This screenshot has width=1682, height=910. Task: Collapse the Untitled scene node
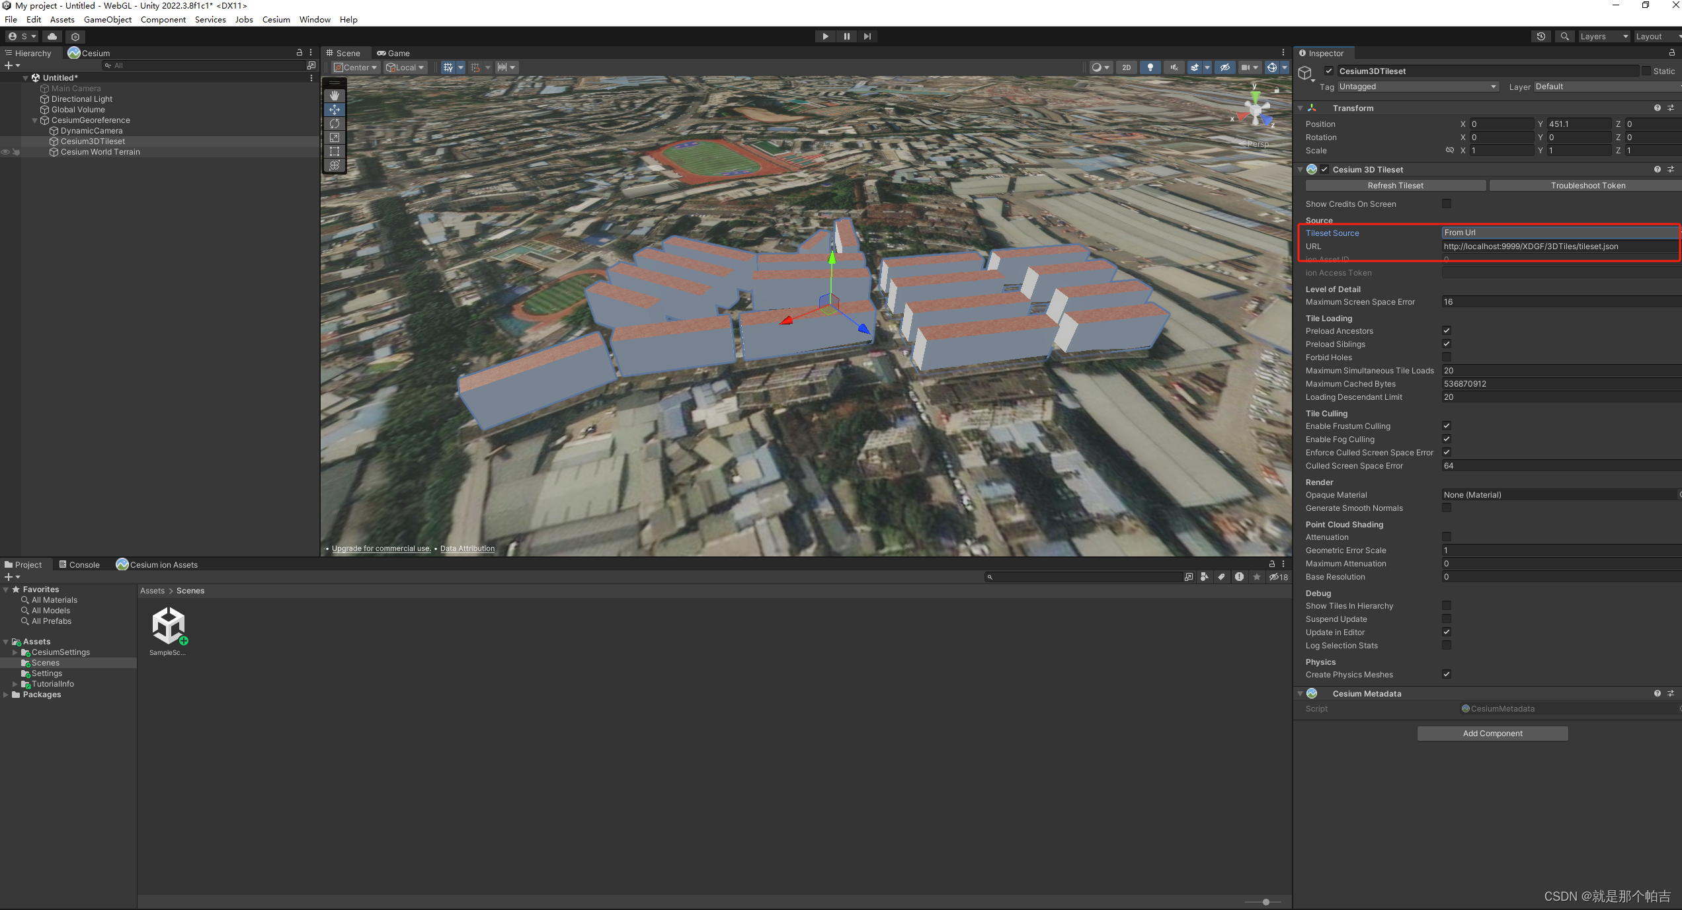(x=26, y=78)
